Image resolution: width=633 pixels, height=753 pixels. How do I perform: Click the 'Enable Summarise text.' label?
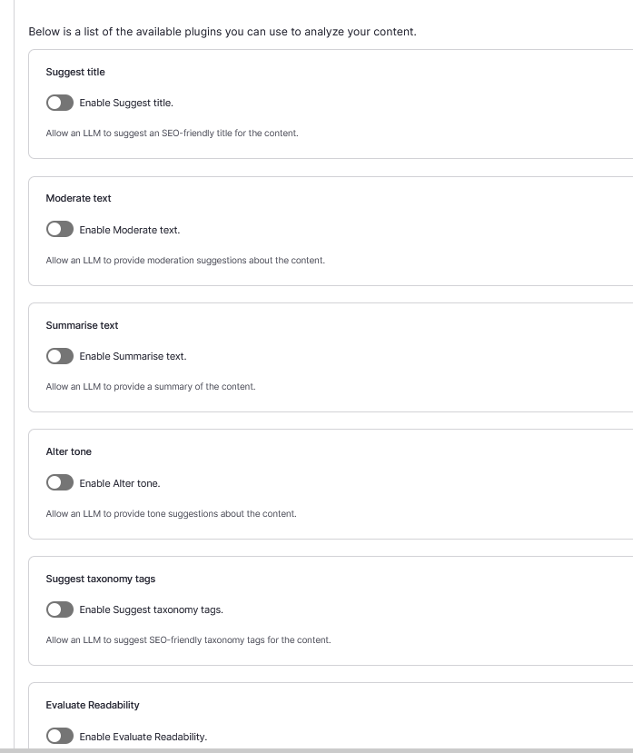pyautogui.click(x=134, y=356)
